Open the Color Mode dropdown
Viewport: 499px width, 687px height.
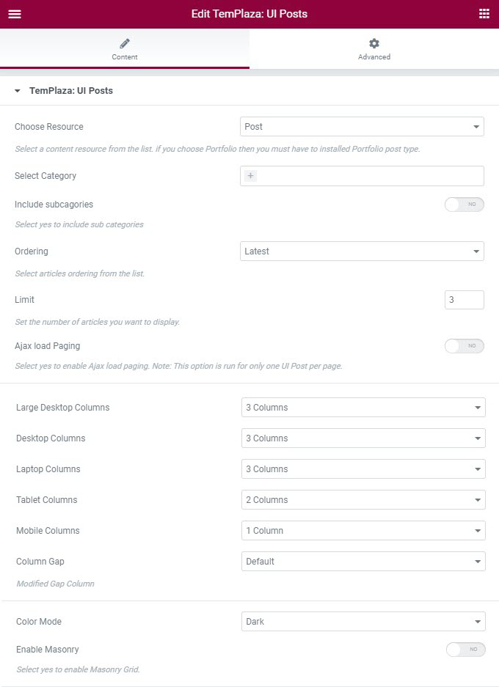point(363,622)
